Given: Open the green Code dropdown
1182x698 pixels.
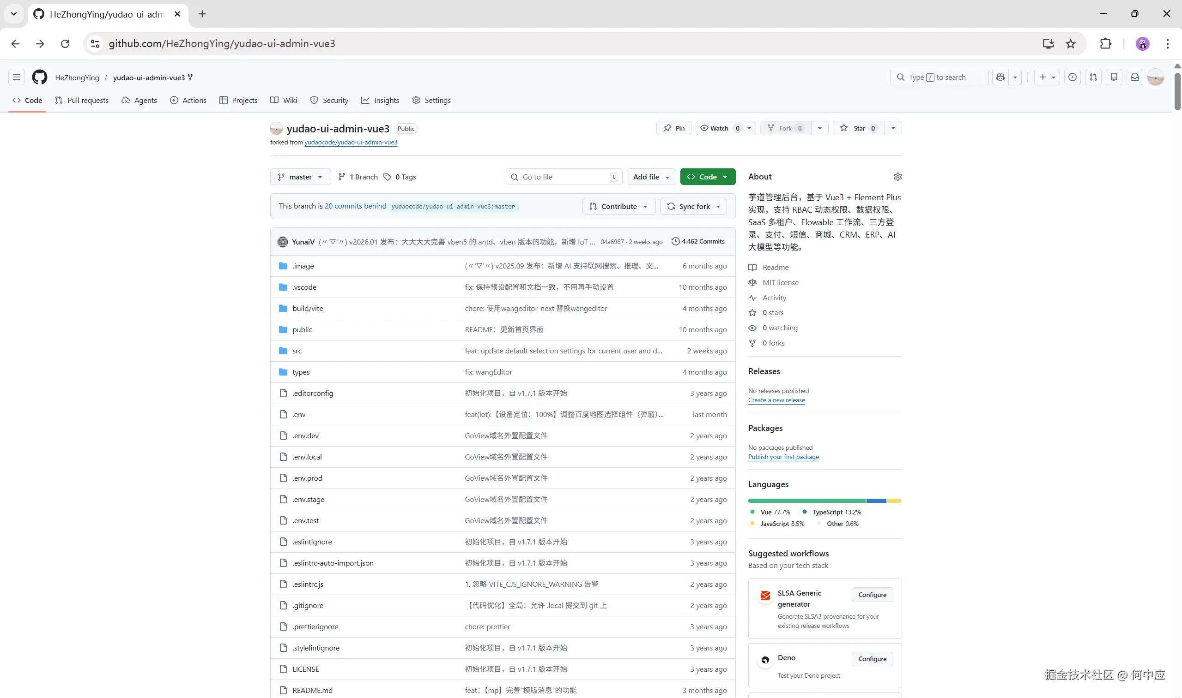Looking at the screenshot, I should point(707,177).
